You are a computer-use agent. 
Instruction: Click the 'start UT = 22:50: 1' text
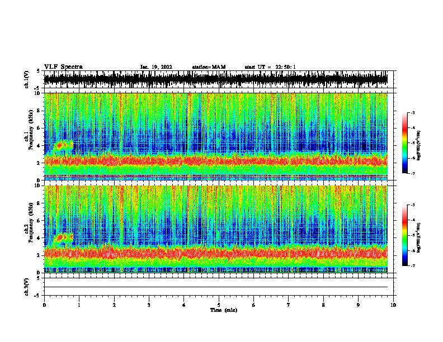click(x=270, y=67)
